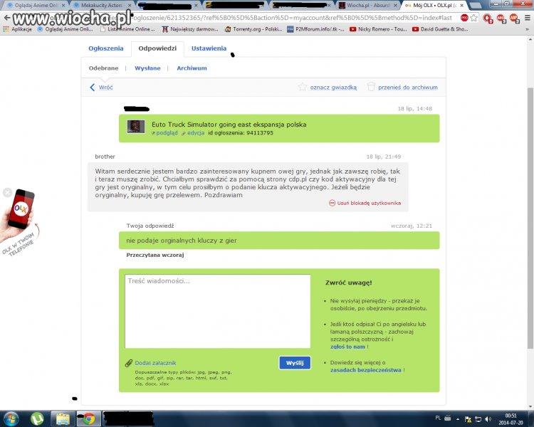Click Usuń blokadę użytkownika link
Screen dimensions: 534x427
click(369, 203)
